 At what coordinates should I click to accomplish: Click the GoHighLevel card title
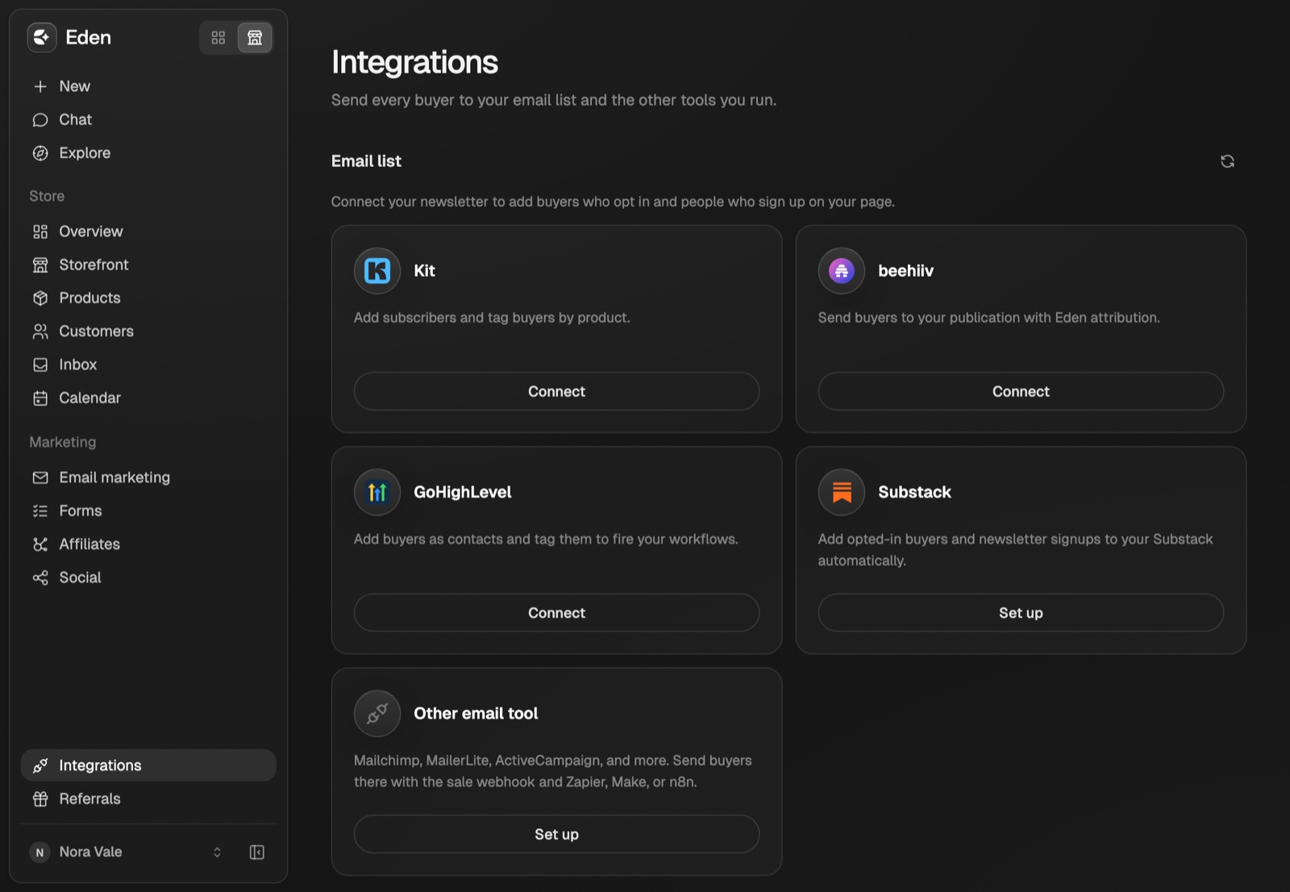coord(463,492)
